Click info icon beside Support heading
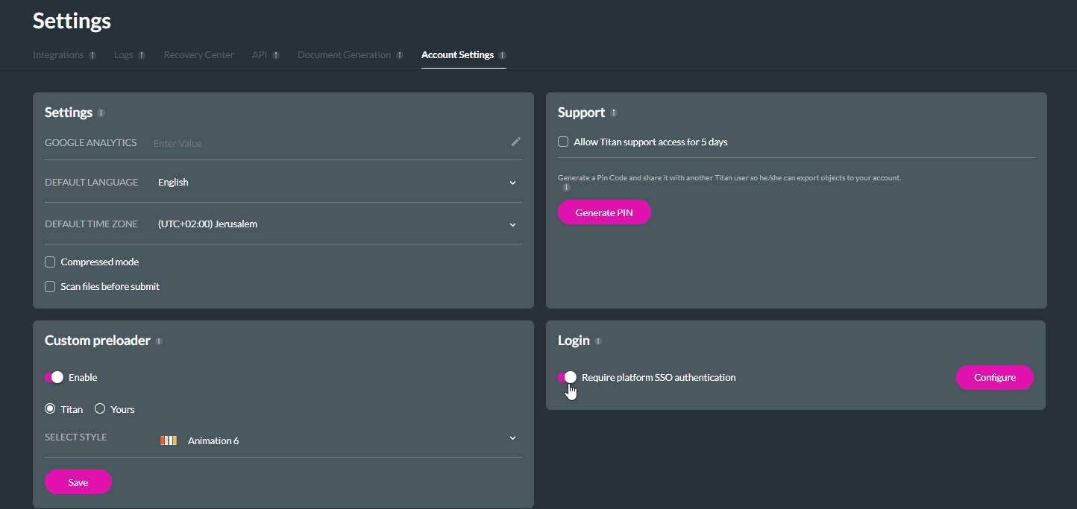1077x509 pixels. click(614, 113)
